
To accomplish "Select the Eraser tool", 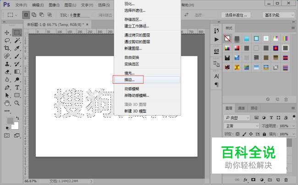I will (x=7, y=72).
